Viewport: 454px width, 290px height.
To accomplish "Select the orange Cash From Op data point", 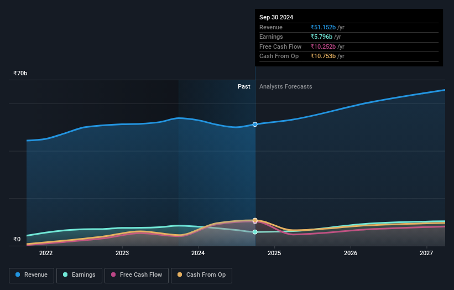I will (255, 220).
